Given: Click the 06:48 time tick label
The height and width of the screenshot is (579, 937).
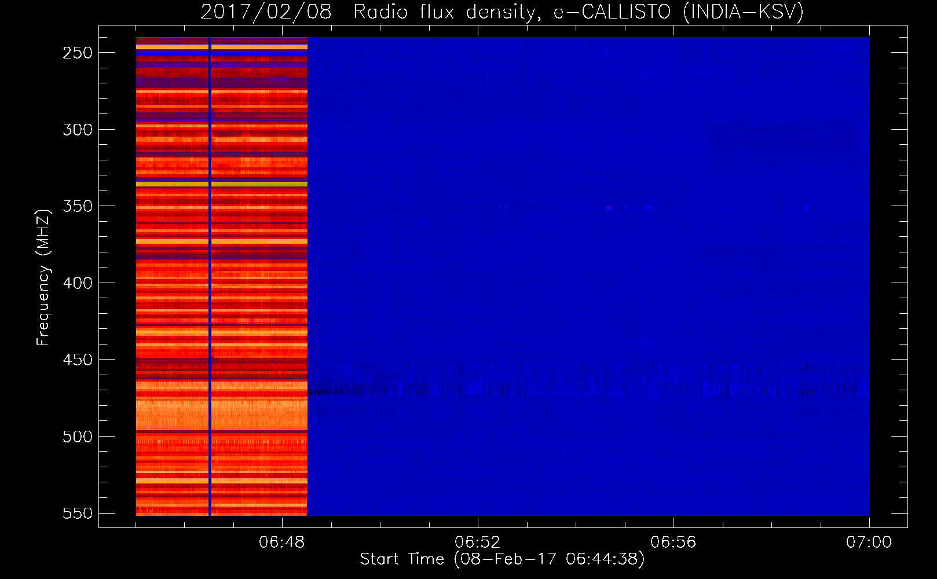Looking at the screenshot, I should coord(282,543).
